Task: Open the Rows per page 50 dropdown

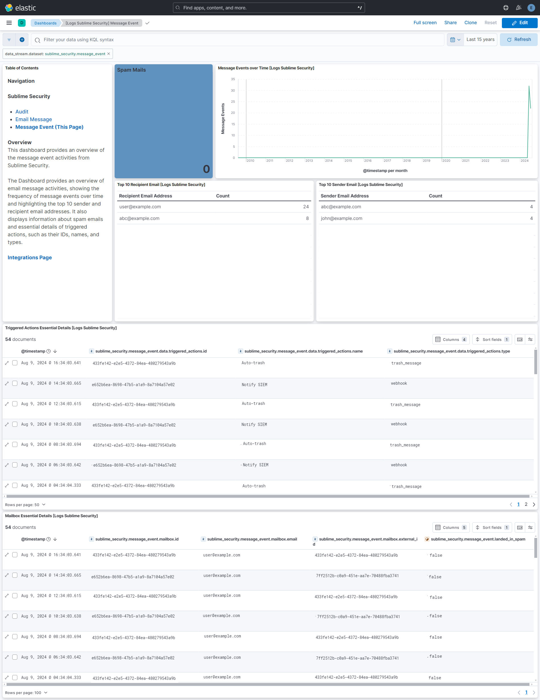Action: point(26,504)
